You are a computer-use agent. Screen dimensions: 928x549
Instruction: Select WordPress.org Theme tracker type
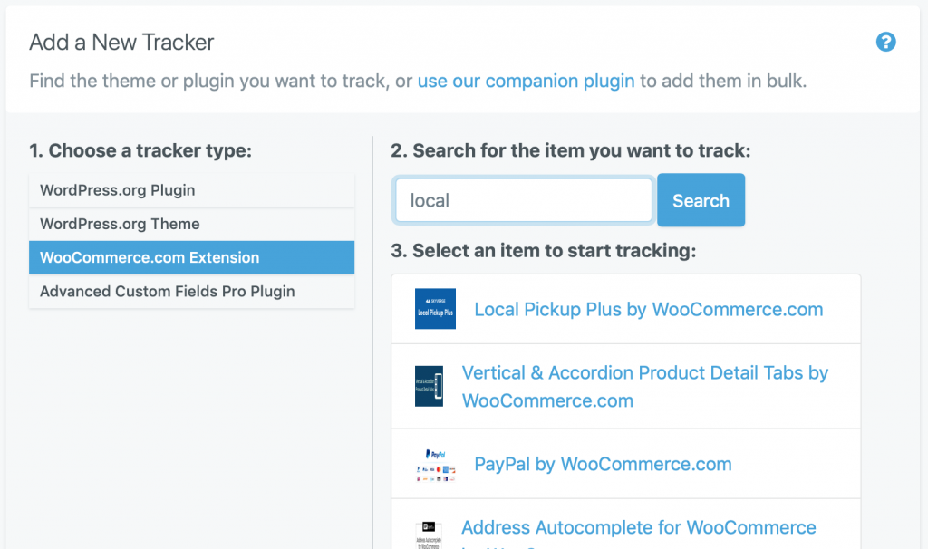(x=192, y=224)
